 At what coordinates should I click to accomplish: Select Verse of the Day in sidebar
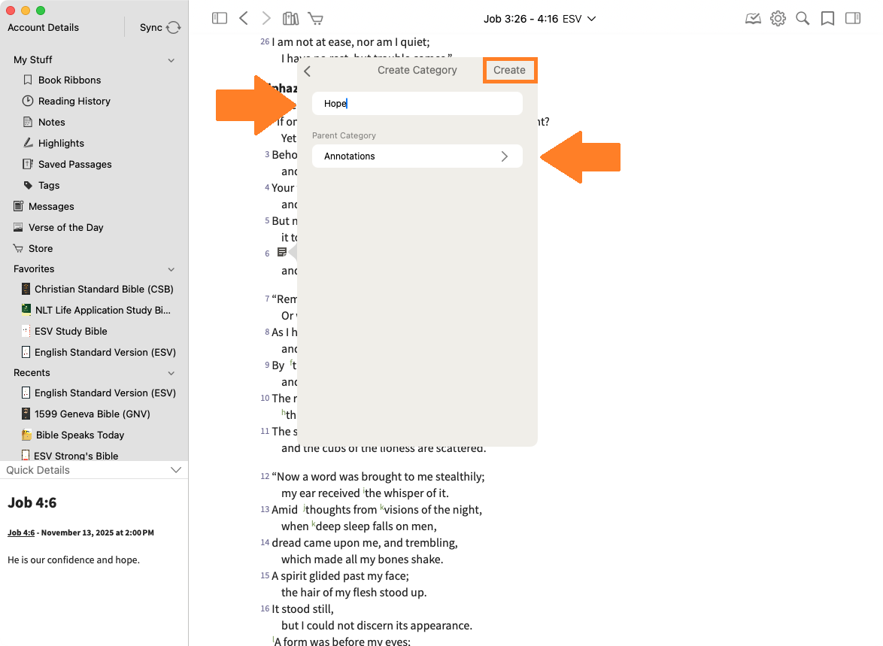click(65, 227)
